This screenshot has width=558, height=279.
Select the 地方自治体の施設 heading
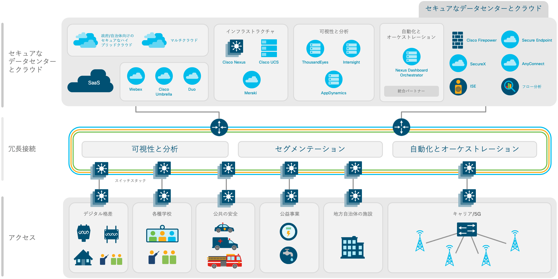pos(353,214)
